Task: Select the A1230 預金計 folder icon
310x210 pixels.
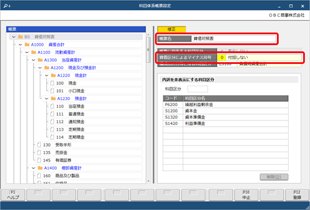Action: point(53,99)
